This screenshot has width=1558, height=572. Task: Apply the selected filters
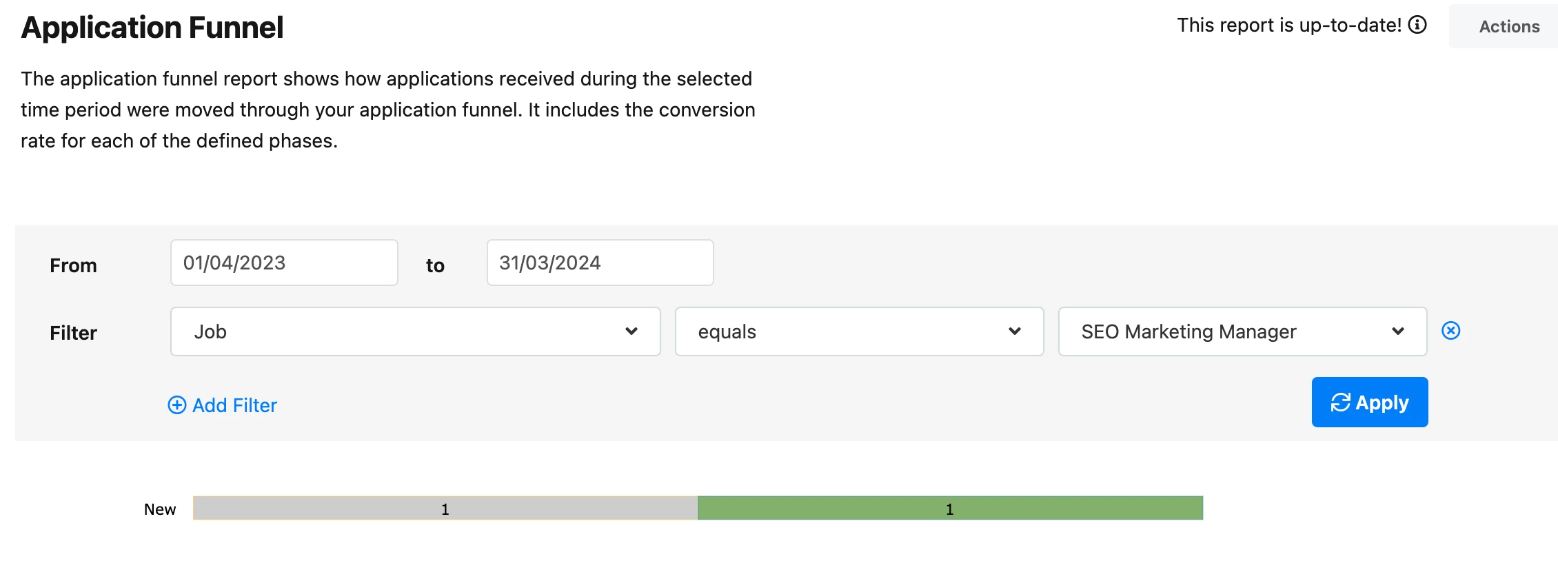click(x=1370, y=402)
